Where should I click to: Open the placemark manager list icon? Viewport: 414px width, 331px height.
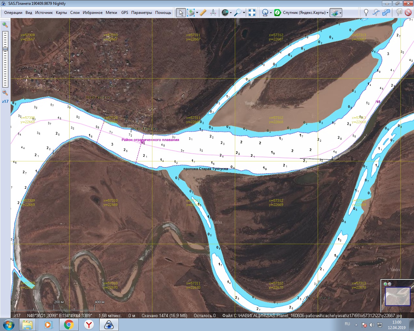coord(399,13)
